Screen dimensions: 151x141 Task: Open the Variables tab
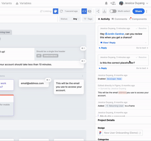(x=24, y=3)
